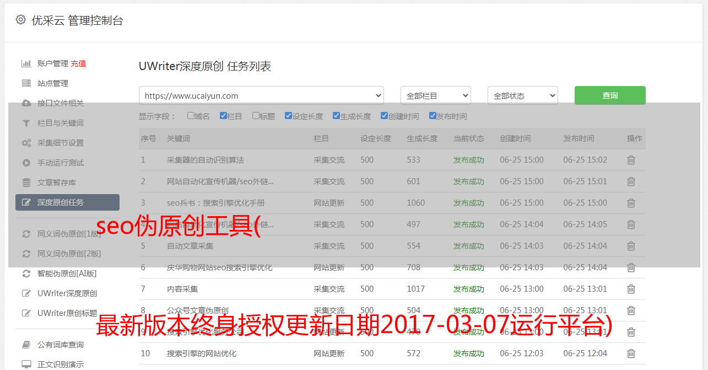Screen dimensions: 708x370
Task: Click the trash icon in row 2
Action: [631, 181]
